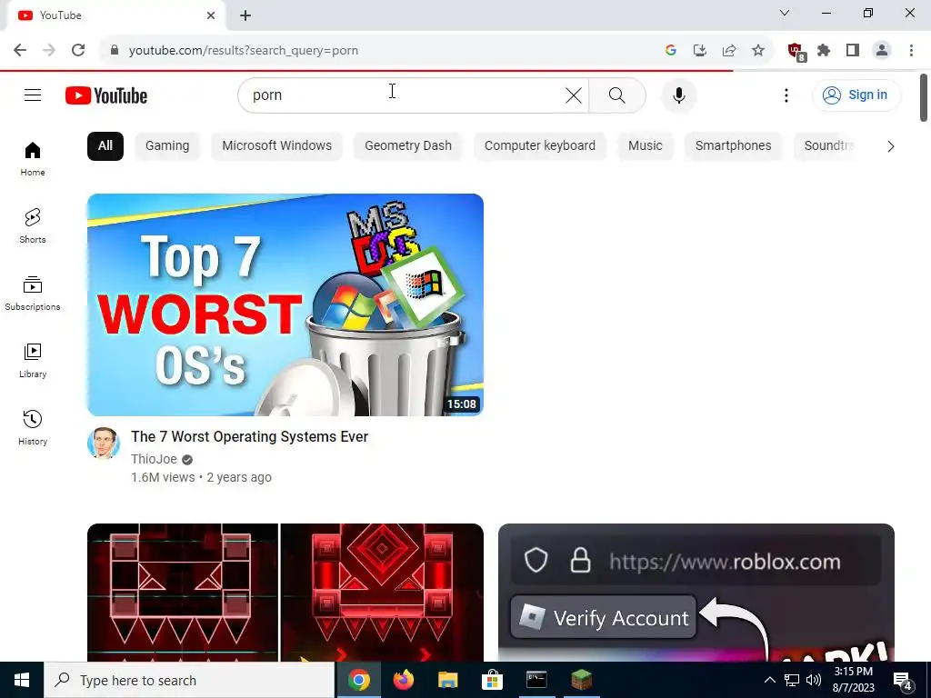Close the YouTube tab

(x=211, y=15)
